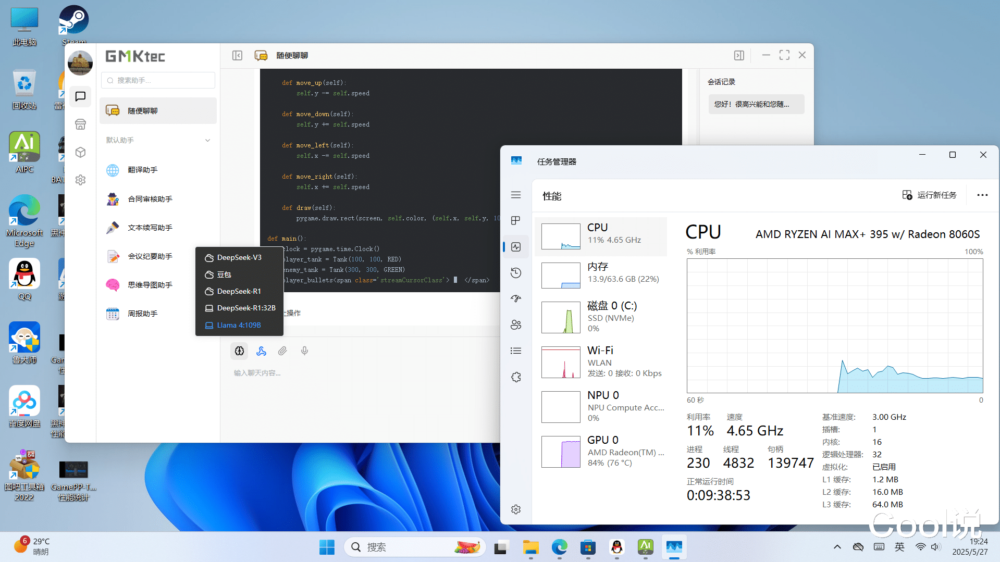Open the store icon in GMKtec sidebar
This screenshot has height=562, width=1000.
click(80, 124)
